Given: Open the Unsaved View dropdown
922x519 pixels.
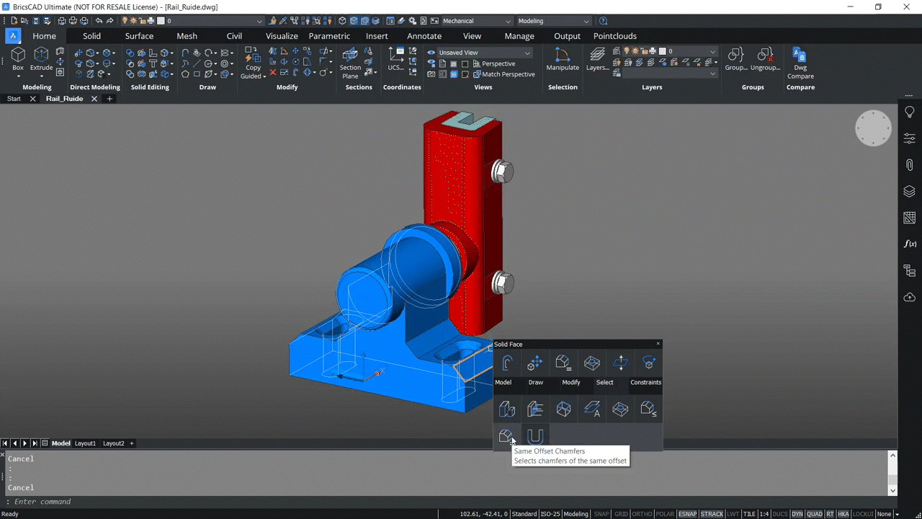Looking at the screenshot, I should pyautogui.click(x=527, y=52).
